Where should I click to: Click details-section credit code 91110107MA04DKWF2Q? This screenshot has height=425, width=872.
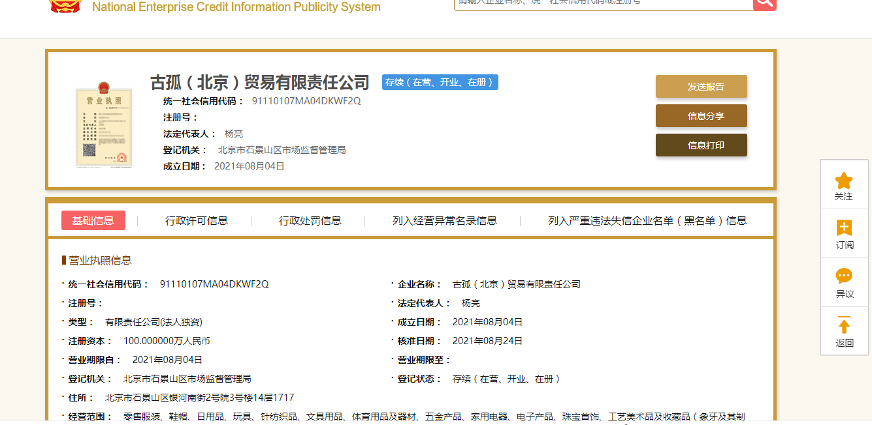[x=214, y=284]
